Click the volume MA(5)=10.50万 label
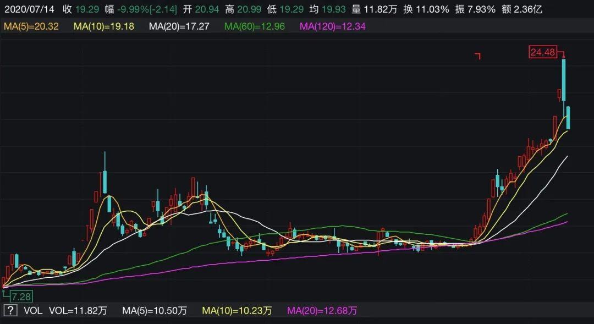This screenshot has height=324, width=594. (155, 311)
